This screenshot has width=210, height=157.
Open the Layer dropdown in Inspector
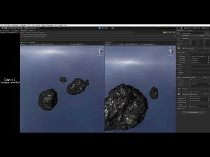204,36
